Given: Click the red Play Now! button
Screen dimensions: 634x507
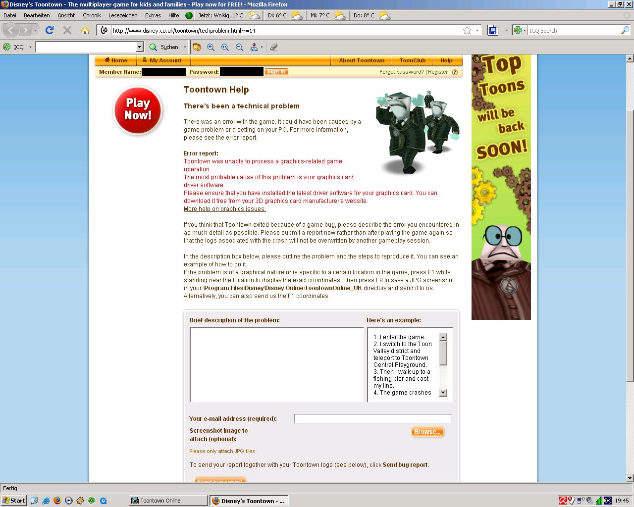Looking at the screenshot, I should coord(138,110).
